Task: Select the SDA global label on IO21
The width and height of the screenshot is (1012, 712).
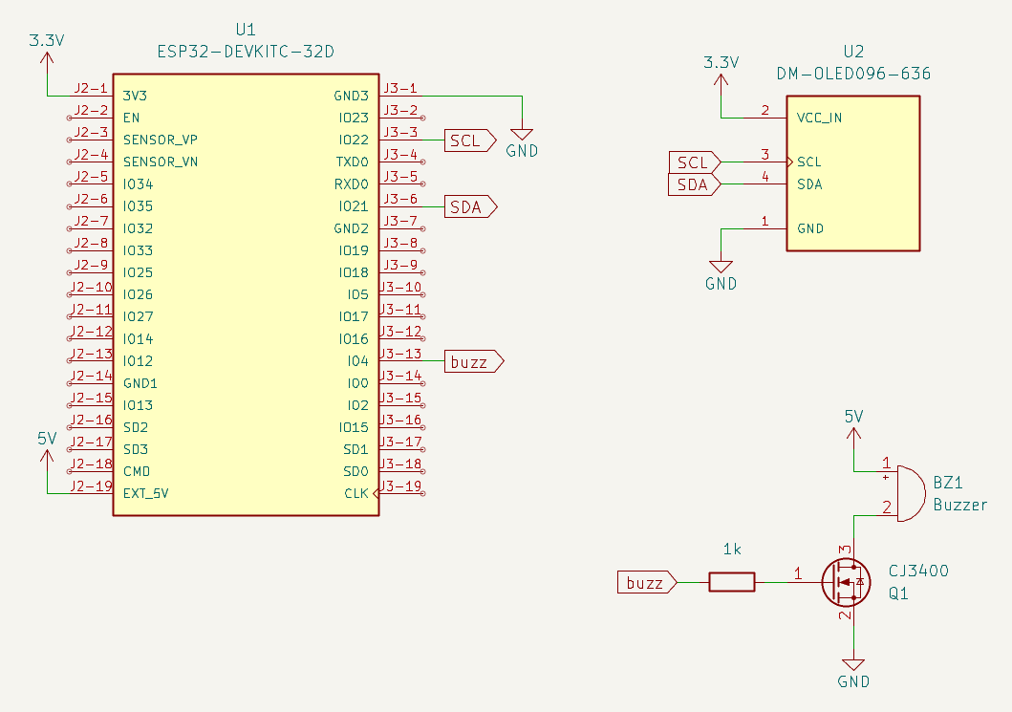Action: (471, 206)
